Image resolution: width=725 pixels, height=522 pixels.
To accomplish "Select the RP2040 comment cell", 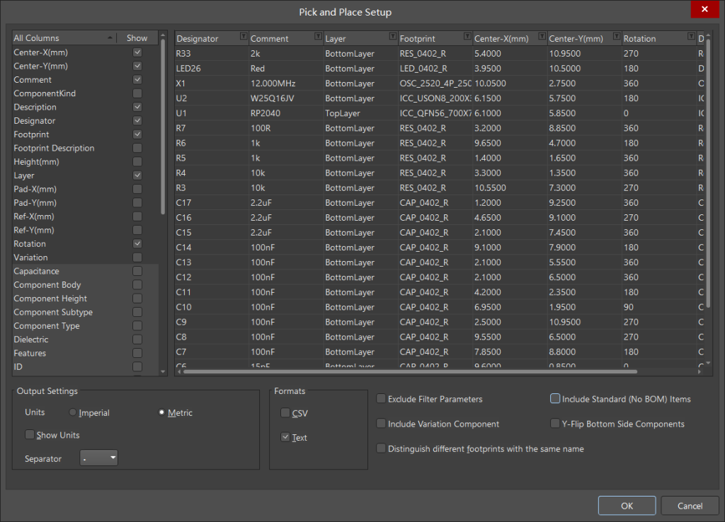I will click(286, 113).
